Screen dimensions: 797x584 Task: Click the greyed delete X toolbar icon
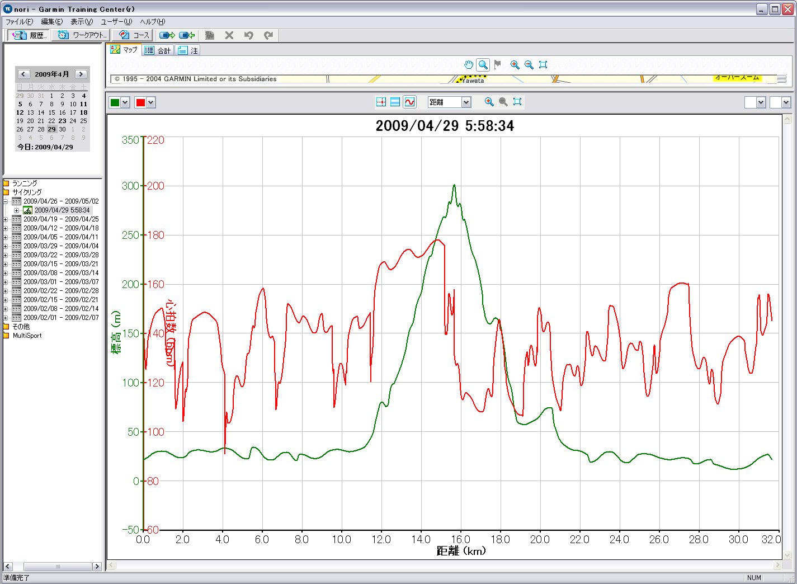[229, 35]
